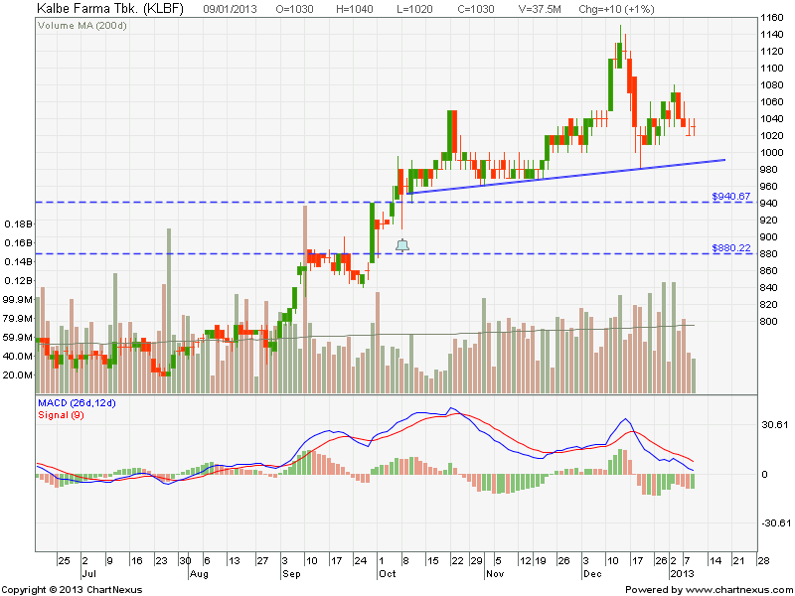
Task: Click the $880.22 support level label
Action: [x=731, y=247]
